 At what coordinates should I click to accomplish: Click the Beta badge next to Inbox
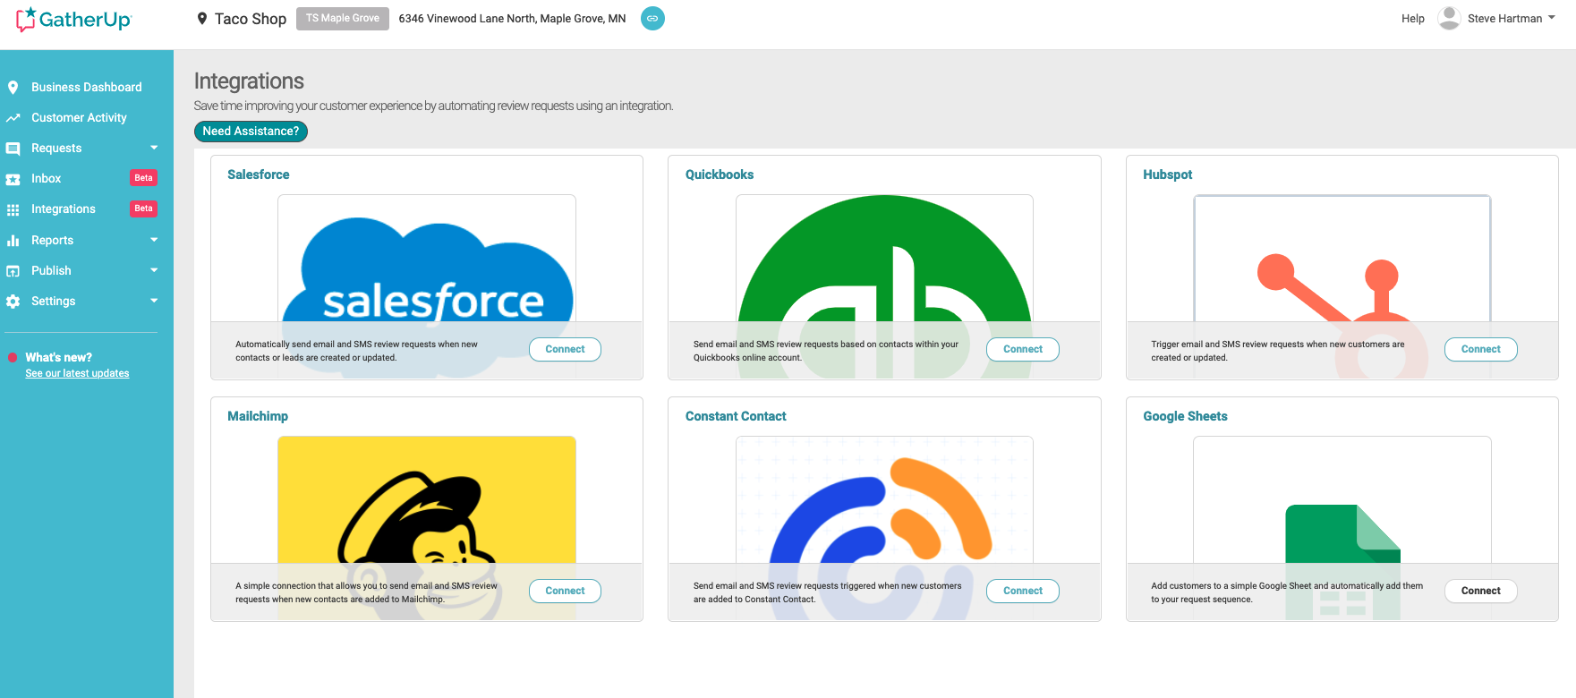(x=143, y=178)
